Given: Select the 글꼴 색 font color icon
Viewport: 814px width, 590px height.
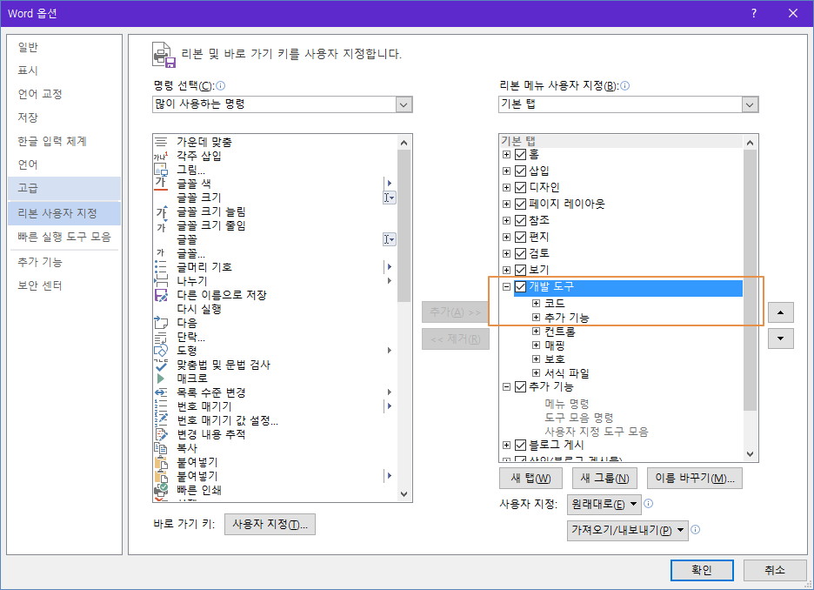Looking at the screenshot, I should coord(161,184).
